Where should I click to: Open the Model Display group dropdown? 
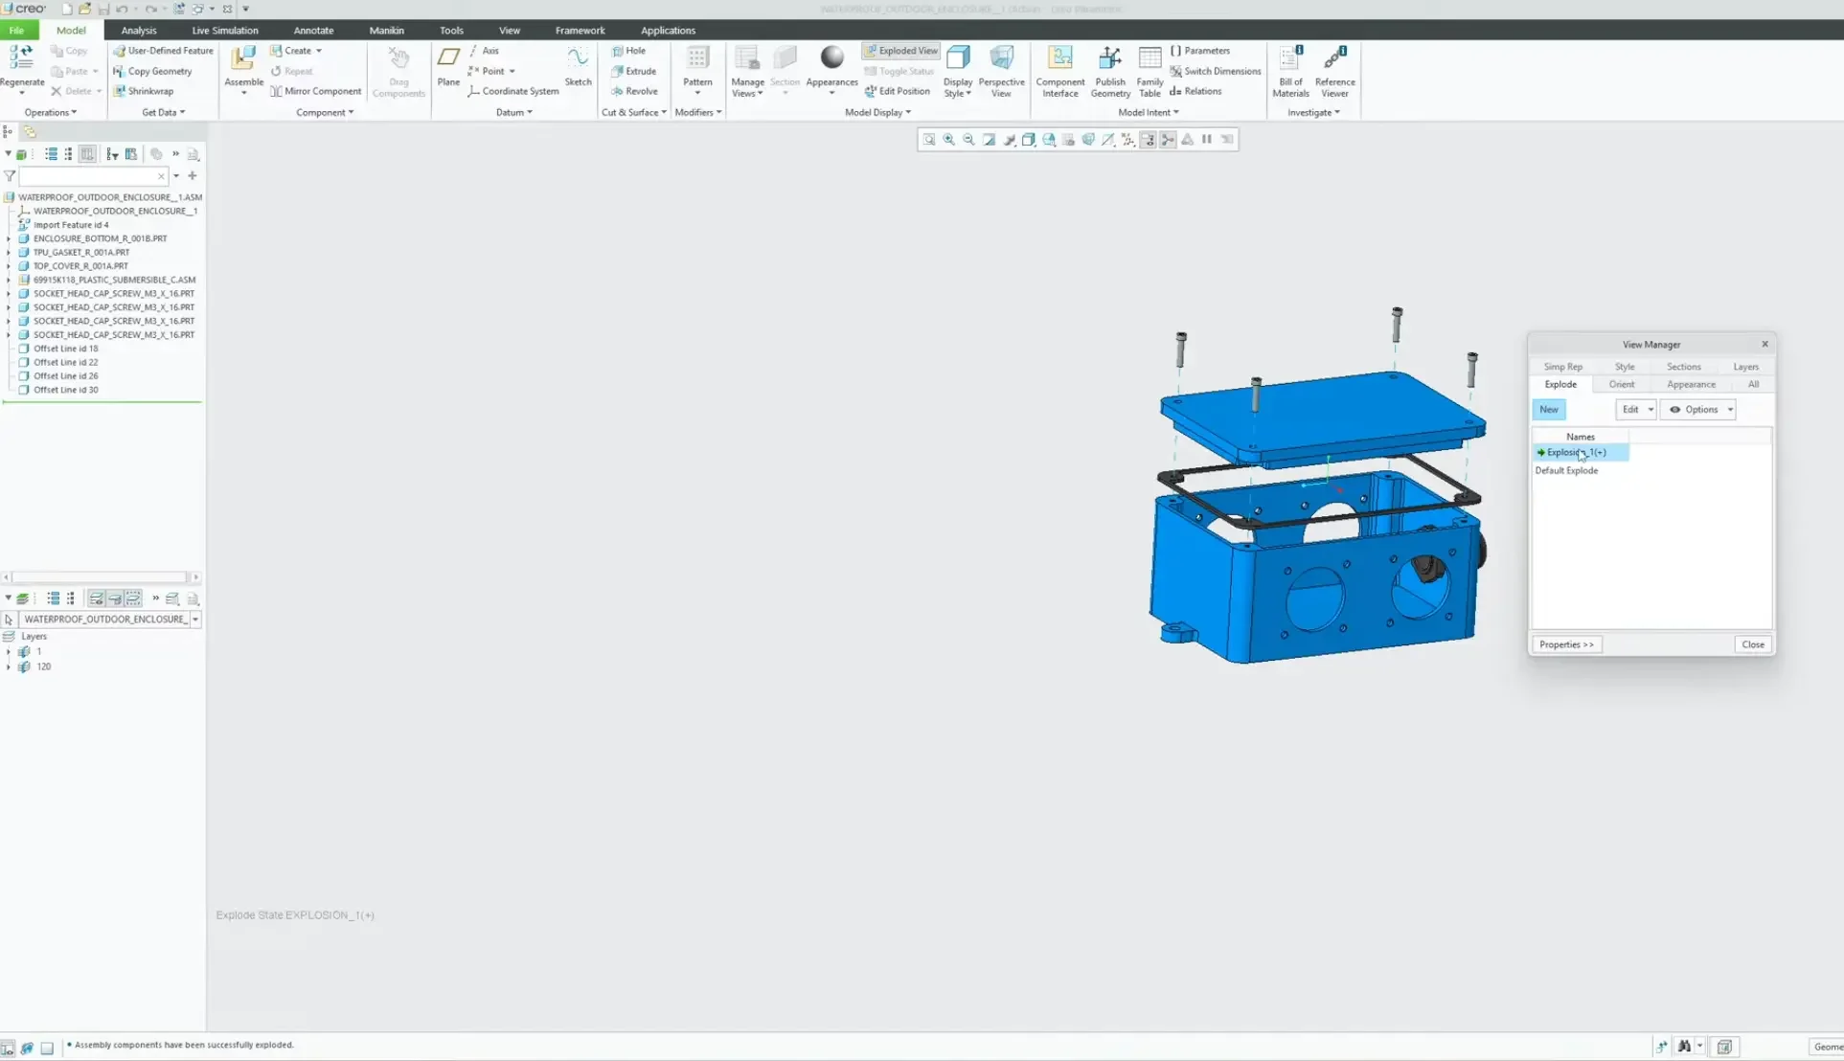(877, 113)
